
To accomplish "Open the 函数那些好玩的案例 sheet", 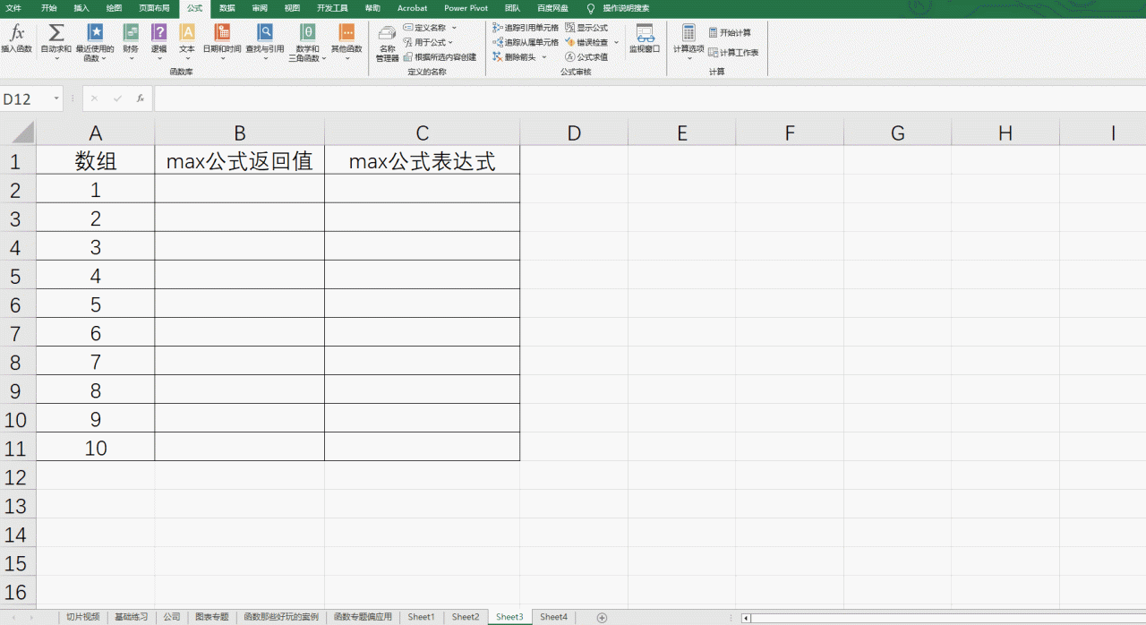I will tap(281, 617).
